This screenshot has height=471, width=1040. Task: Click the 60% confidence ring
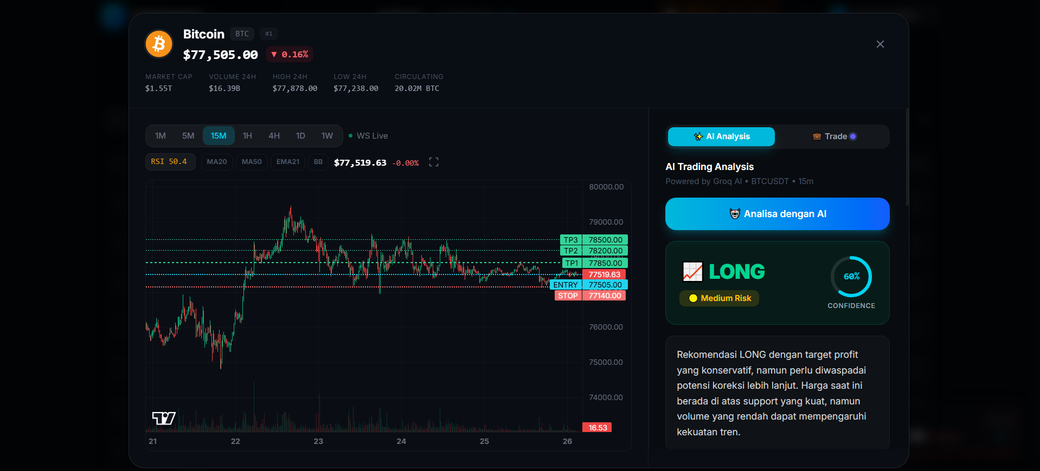(x=851, y=277)
